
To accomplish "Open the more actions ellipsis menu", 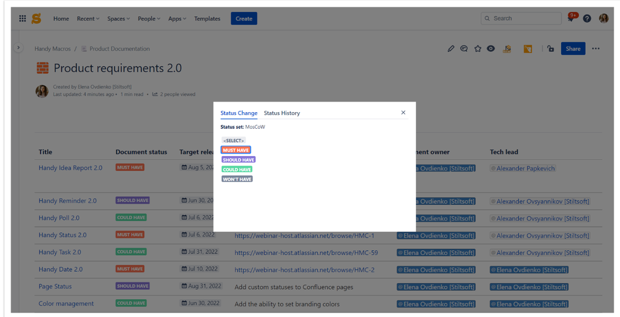I will [x=596, y=49].
